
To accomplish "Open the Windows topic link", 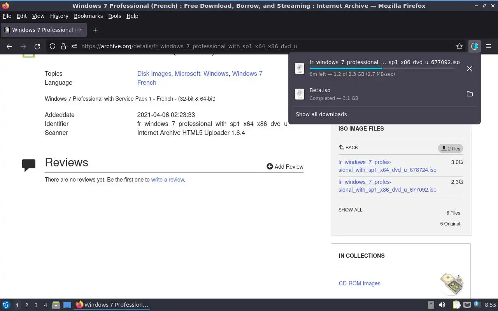I will 216,73.
